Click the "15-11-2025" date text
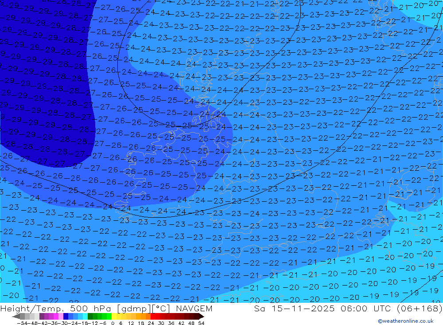This screenshot has height=325, width=443. coord(303,309)
